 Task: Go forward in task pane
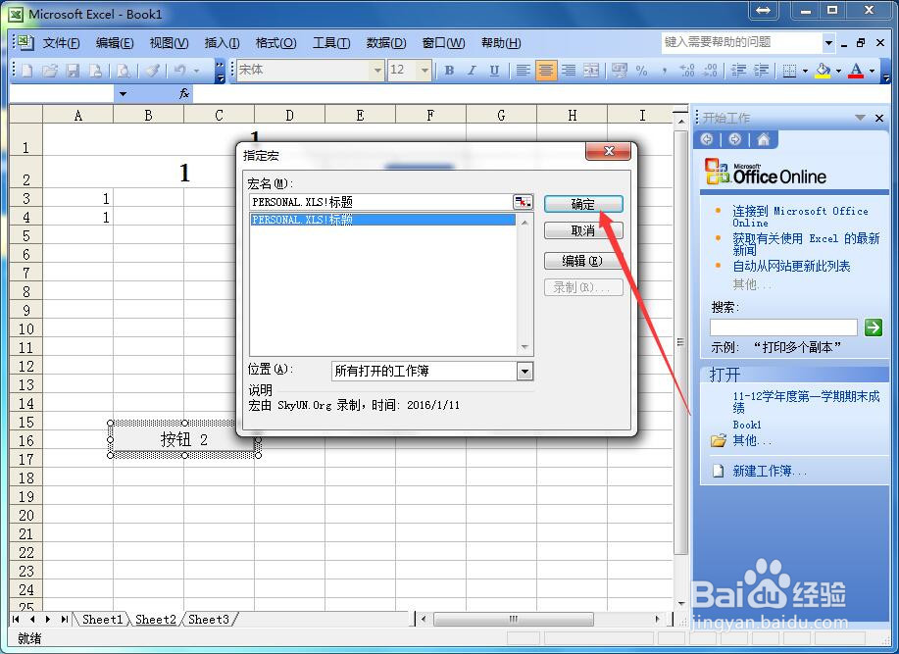click(x=735, y=139)
